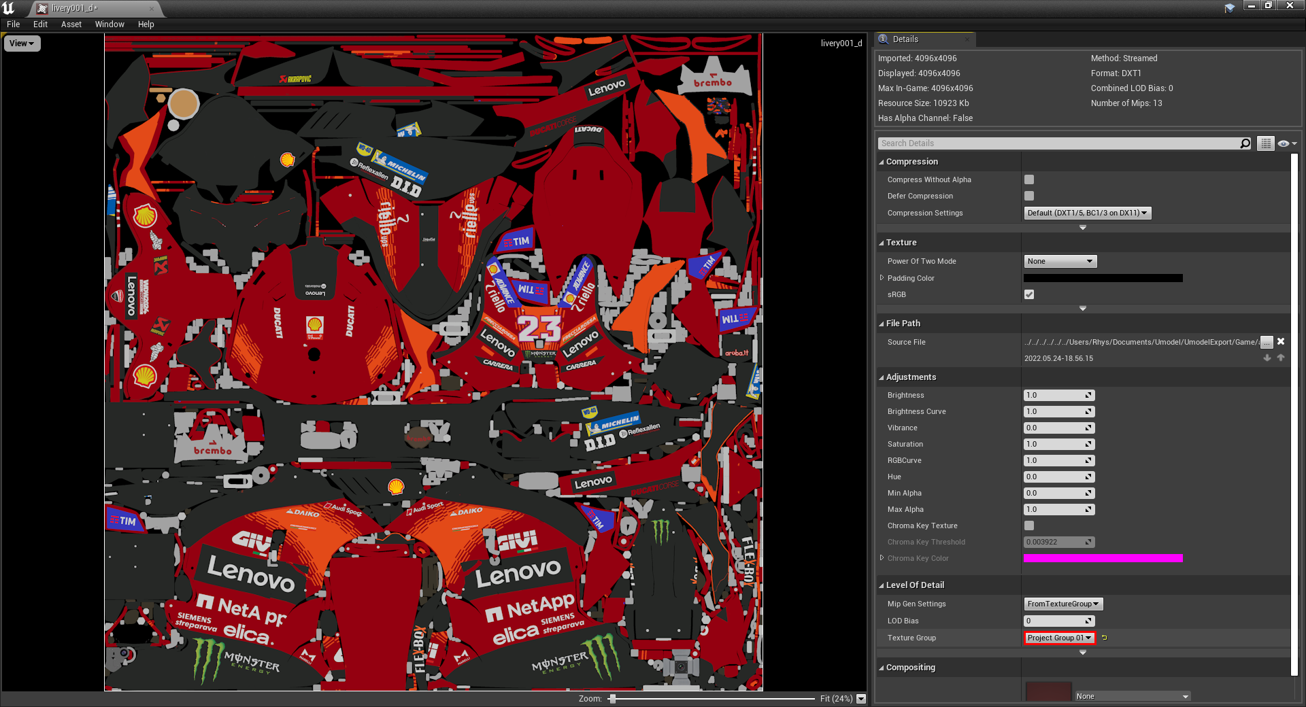Click the zoom slider handle
This screenshot has width=1306, height=707.
coord(612,699)
